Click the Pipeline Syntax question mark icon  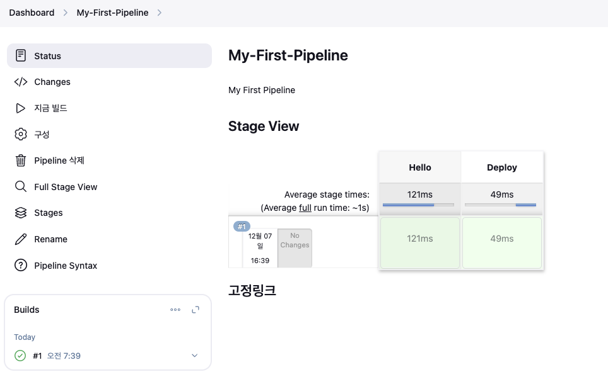point(21,266)
